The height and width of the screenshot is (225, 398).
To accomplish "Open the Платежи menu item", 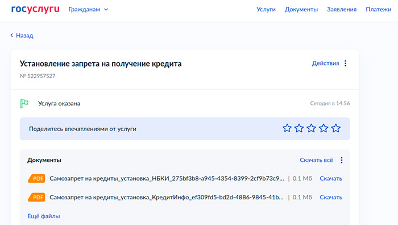I will pos(379,10).
